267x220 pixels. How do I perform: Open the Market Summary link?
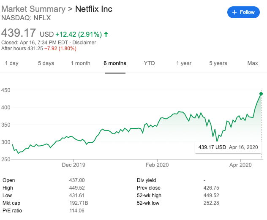(x=33, y=9)
